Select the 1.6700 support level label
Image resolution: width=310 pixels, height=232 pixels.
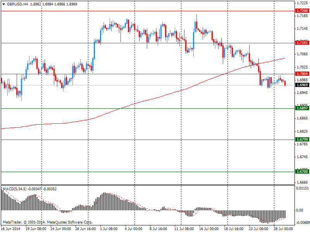coord(302,172)
